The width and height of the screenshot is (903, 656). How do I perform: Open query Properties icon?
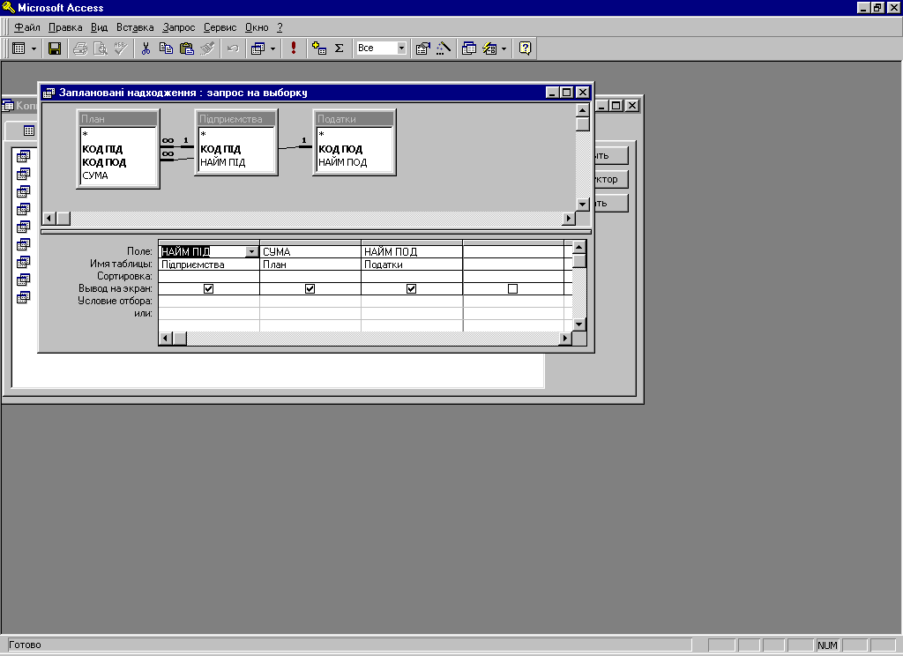pyautogui.click(x=422, y=48)
